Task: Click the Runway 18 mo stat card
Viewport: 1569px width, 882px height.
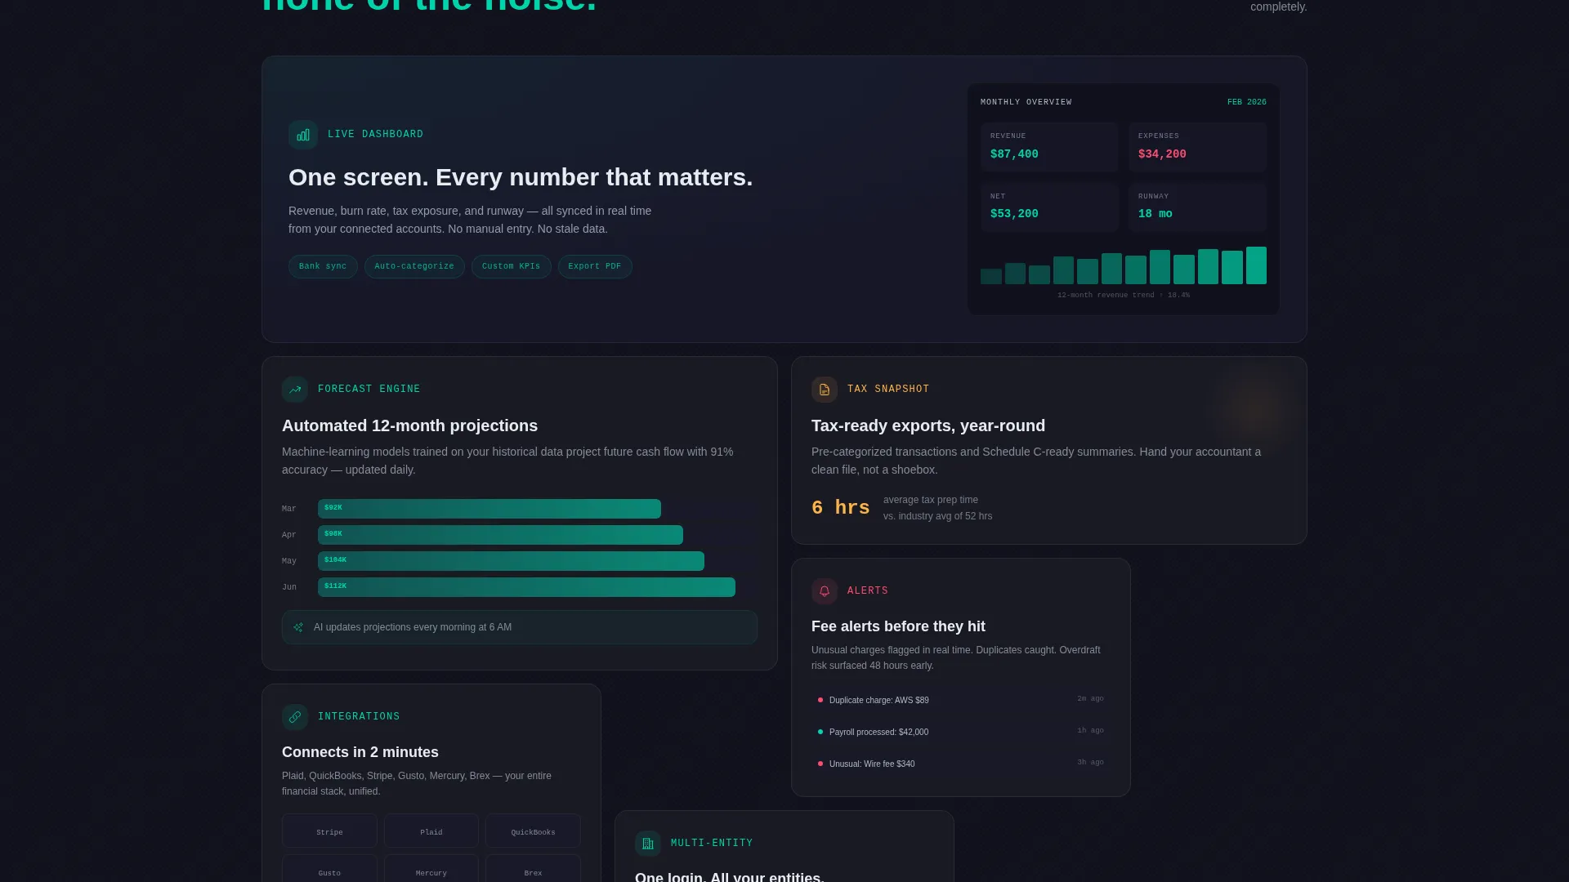Action: 1197,207
